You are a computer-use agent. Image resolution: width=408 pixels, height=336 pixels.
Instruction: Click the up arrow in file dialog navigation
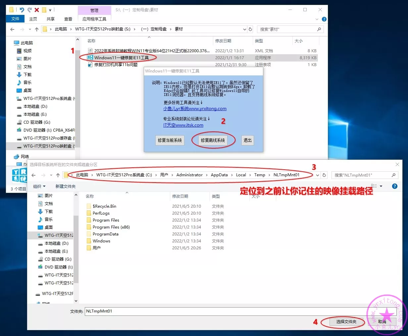pos(58,175)
